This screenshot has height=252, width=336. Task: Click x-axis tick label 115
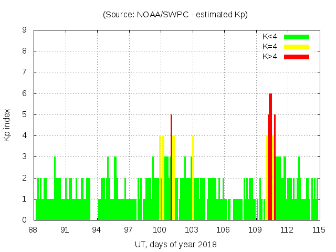[319, 230]
